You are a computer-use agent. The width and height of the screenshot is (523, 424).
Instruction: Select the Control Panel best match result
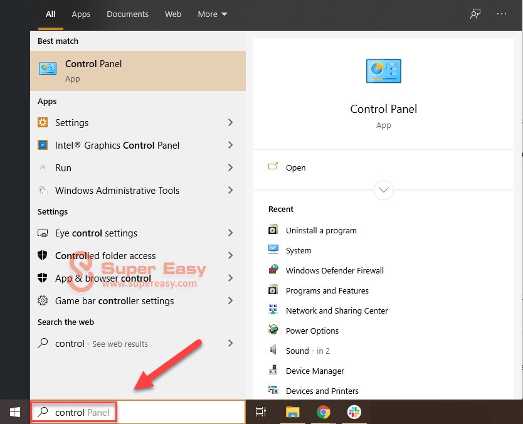click(138, 71)
